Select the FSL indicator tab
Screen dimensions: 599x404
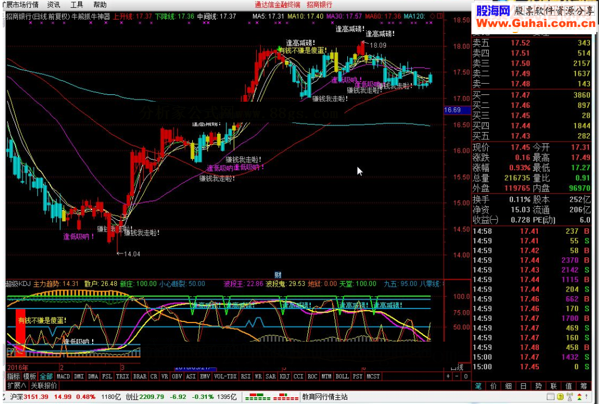pos(107,376)
